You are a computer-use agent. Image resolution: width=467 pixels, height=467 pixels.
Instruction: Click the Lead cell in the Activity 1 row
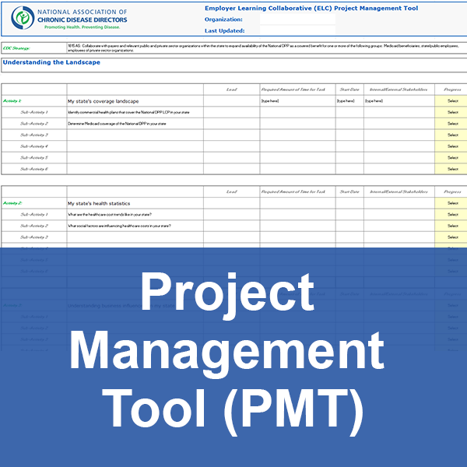pyautogui.click(x=231, y=101)
